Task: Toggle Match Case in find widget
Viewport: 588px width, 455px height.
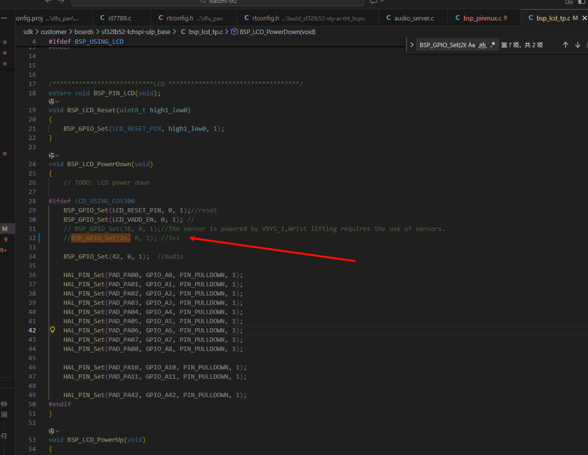Action: [471, 45]
